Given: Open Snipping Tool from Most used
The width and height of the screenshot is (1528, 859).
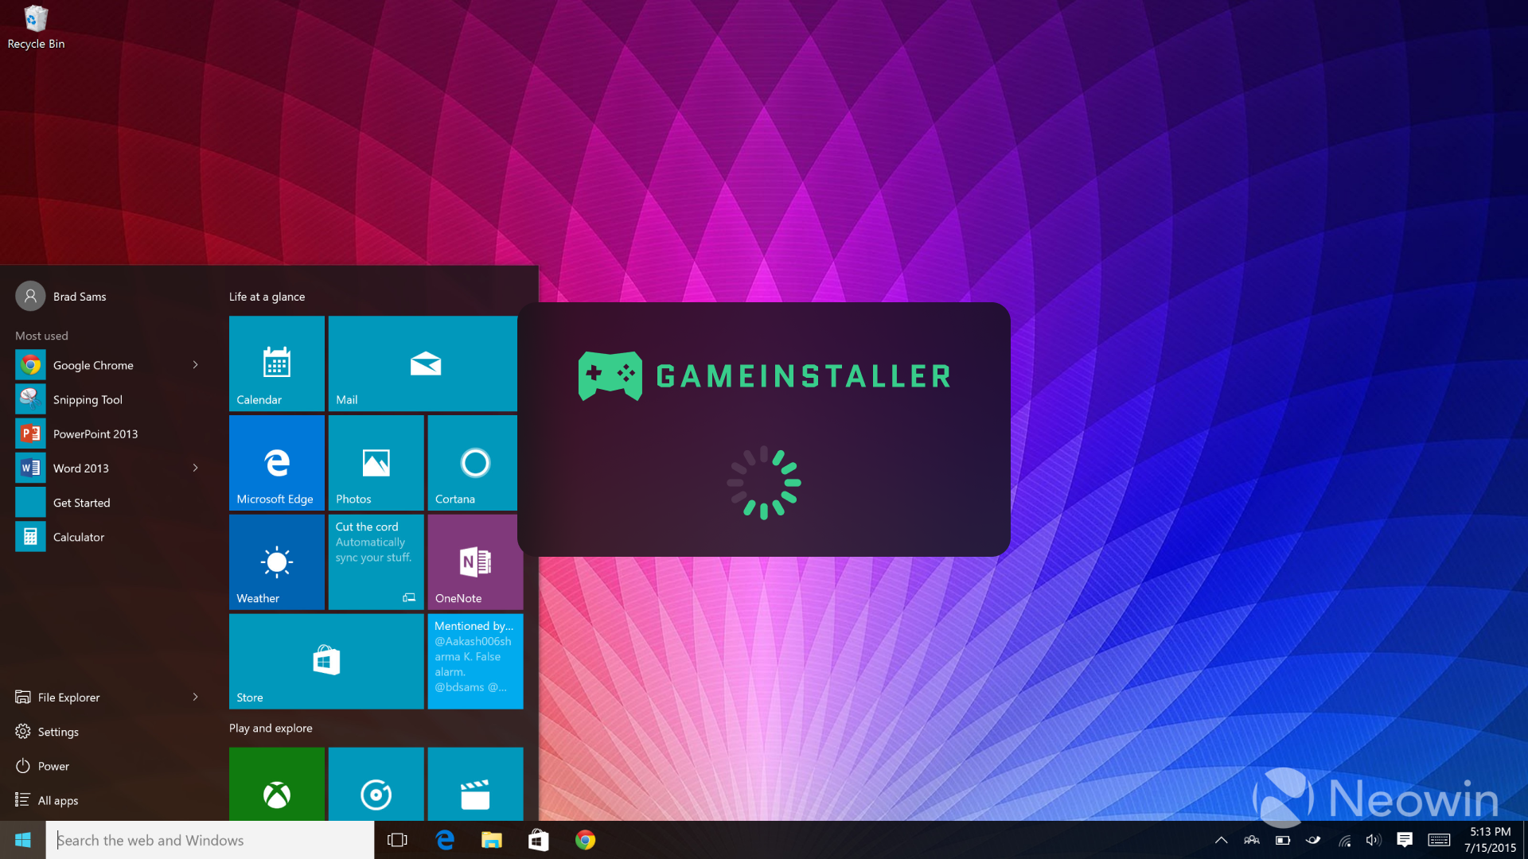Looking at the screenshot, I should click(x=88, y=399).
